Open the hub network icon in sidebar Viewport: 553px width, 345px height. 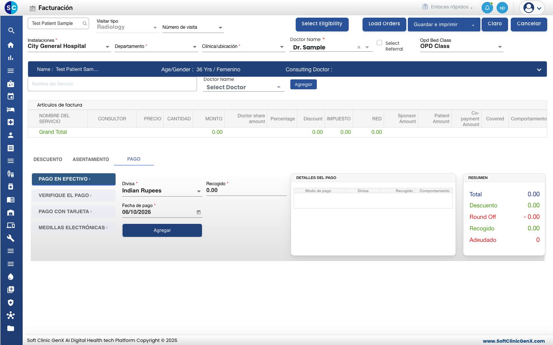click(x=11, y=315)
